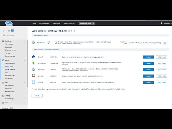Click the Prestashop logo icon

[33, 63]
